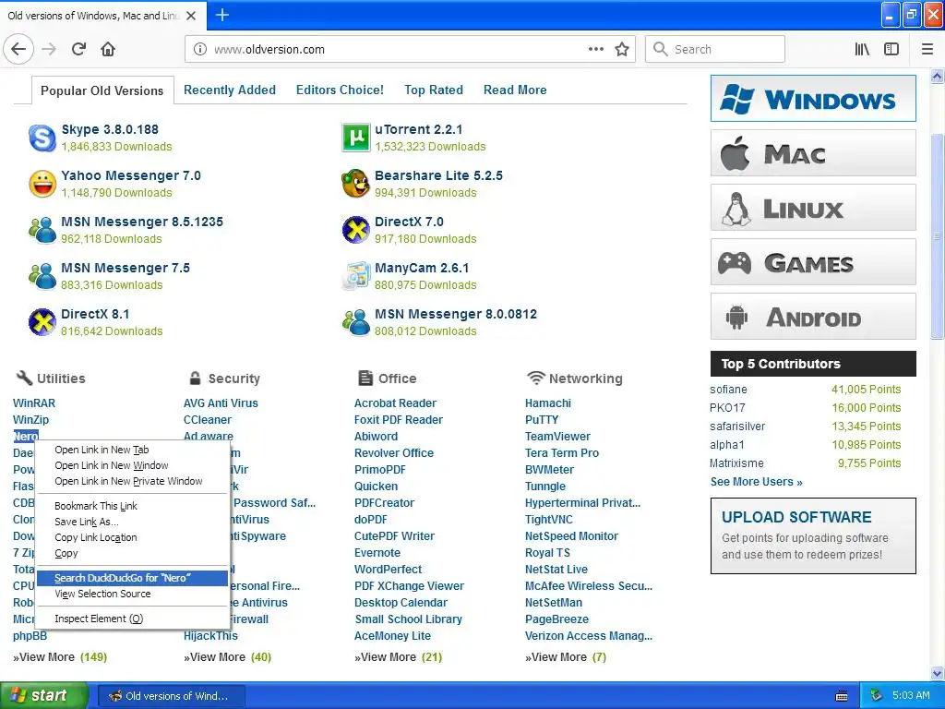
Task: Click the DirectX 7.0 icon
Action: coord(355,230)
